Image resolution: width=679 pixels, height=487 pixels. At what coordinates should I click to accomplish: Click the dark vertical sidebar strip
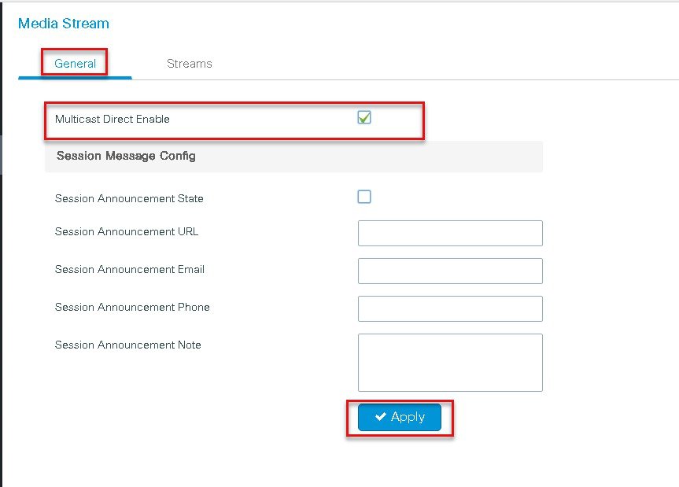(x=2, y=245)
